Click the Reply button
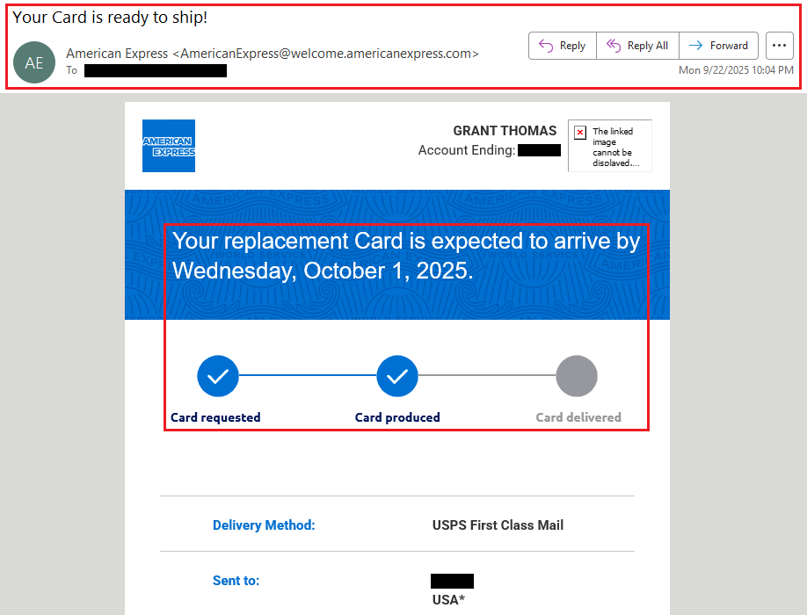The image size is (807, 615). [x=563, y=46]
